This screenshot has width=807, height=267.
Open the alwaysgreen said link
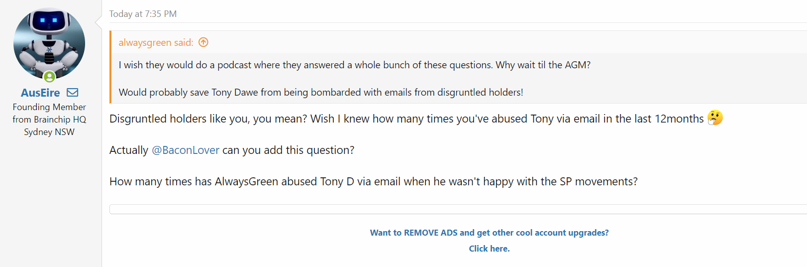[x=156, y=42]
